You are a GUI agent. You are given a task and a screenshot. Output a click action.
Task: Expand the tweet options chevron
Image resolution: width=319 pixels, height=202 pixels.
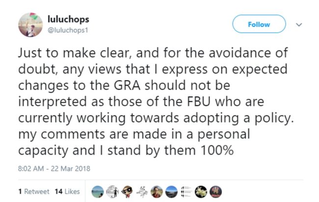point(300,24)
